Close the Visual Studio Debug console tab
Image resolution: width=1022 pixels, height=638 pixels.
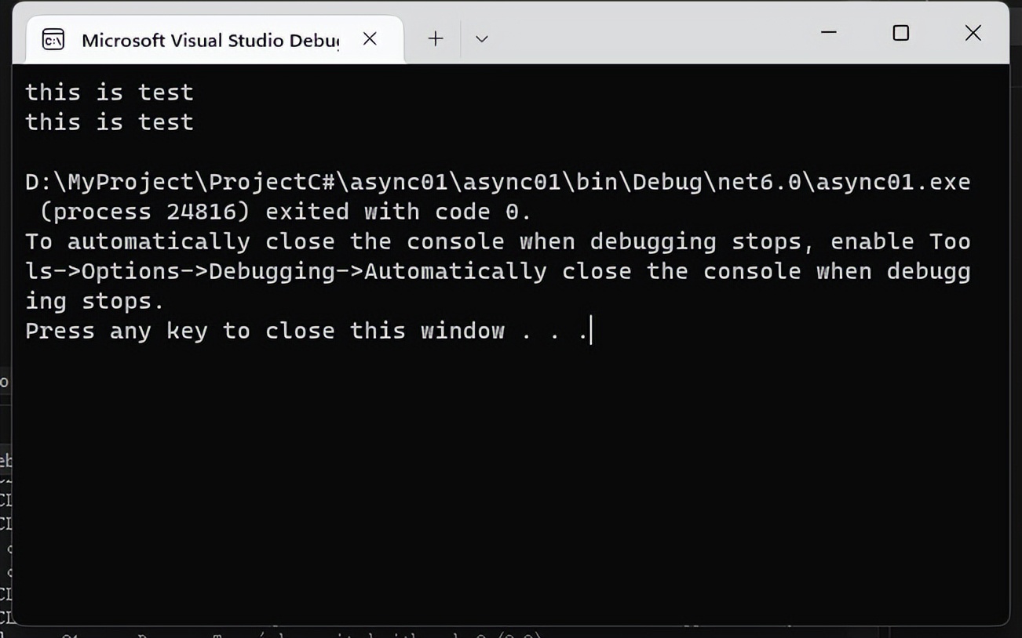pyautogui.click(x=370, y=38)
